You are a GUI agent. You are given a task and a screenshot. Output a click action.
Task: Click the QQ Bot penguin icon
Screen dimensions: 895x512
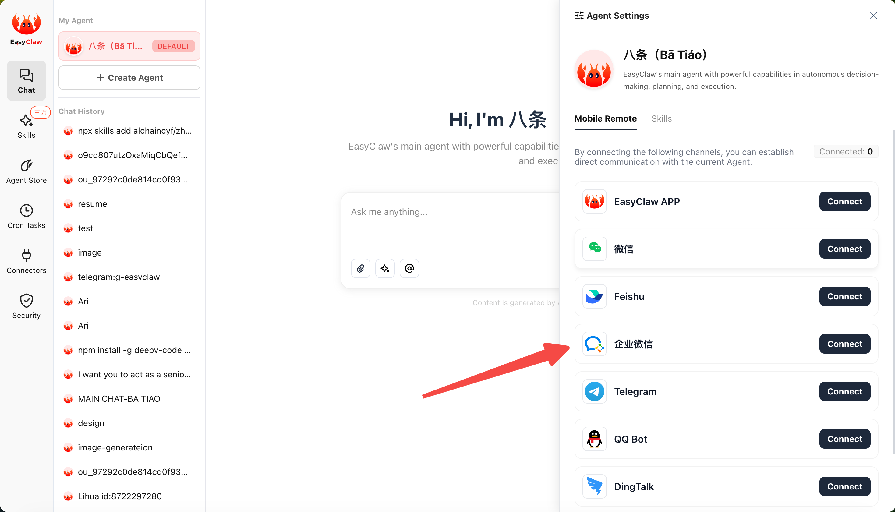[594, 439]
